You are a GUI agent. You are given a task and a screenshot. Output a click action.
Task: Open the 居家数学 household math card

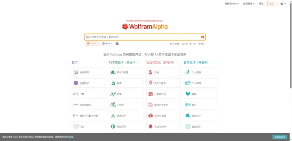(201, 126)
